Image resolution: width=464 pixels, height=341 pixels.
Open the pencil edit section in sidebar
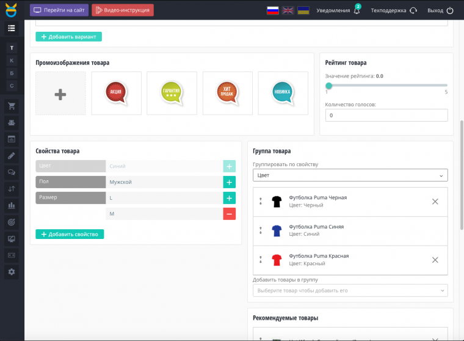[x=11, y=156]
